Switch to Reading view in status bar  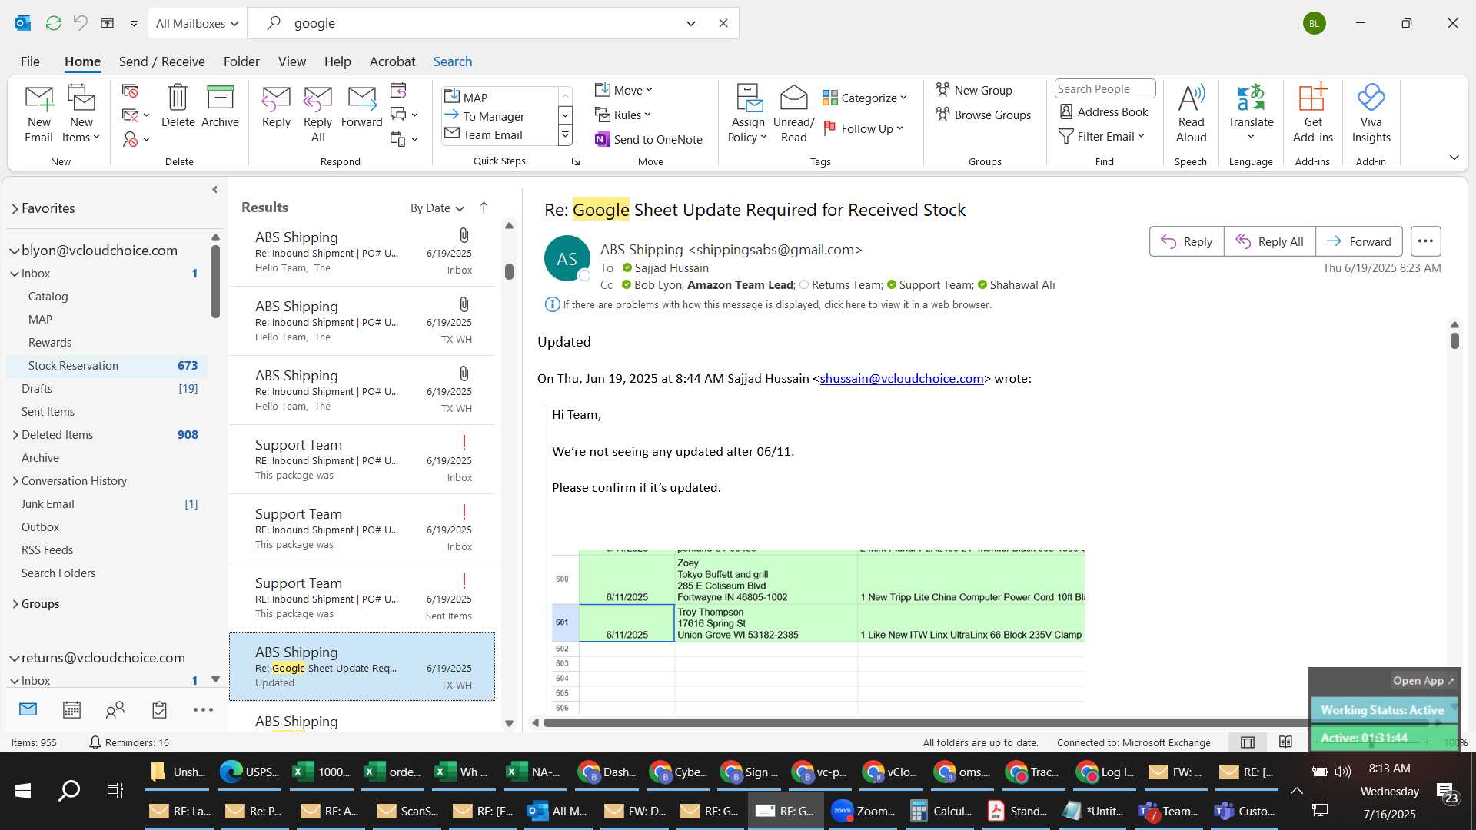(1285, 742)
